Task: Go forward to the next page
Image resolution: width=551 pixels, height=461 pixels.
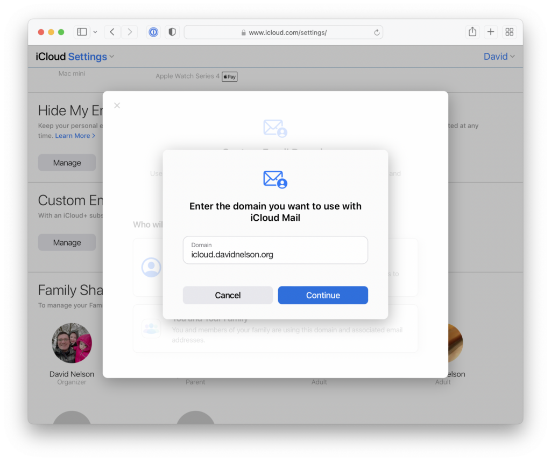Action: click(130, 32)
